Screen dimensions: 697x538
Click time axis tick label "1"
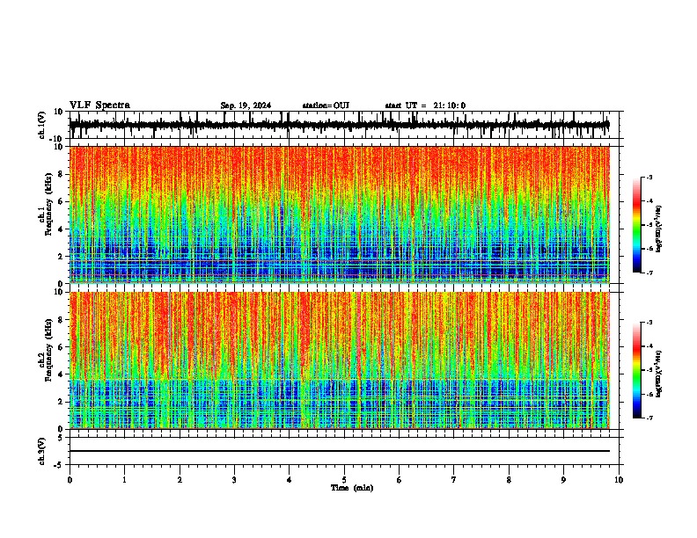click(x=124, y=480)
